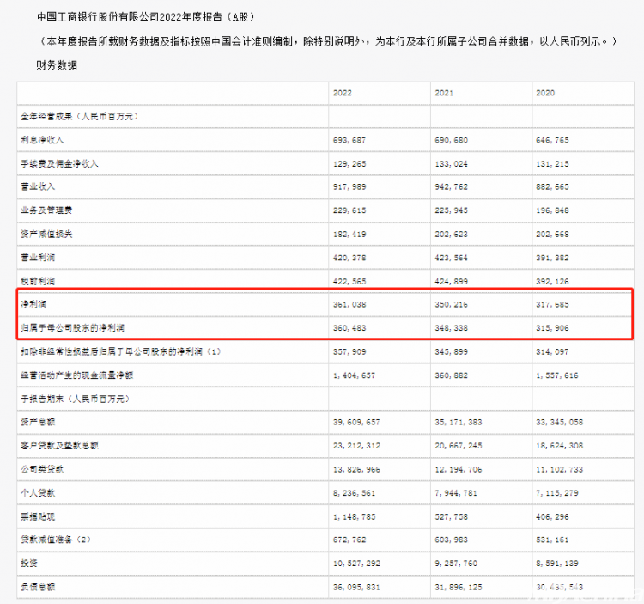Click the value 690,680
The width and height of the screenshot is (644, 604).
[451, 141]
